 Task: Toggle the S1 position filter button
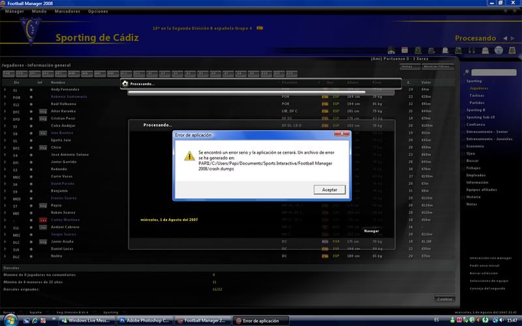point(152,74)
